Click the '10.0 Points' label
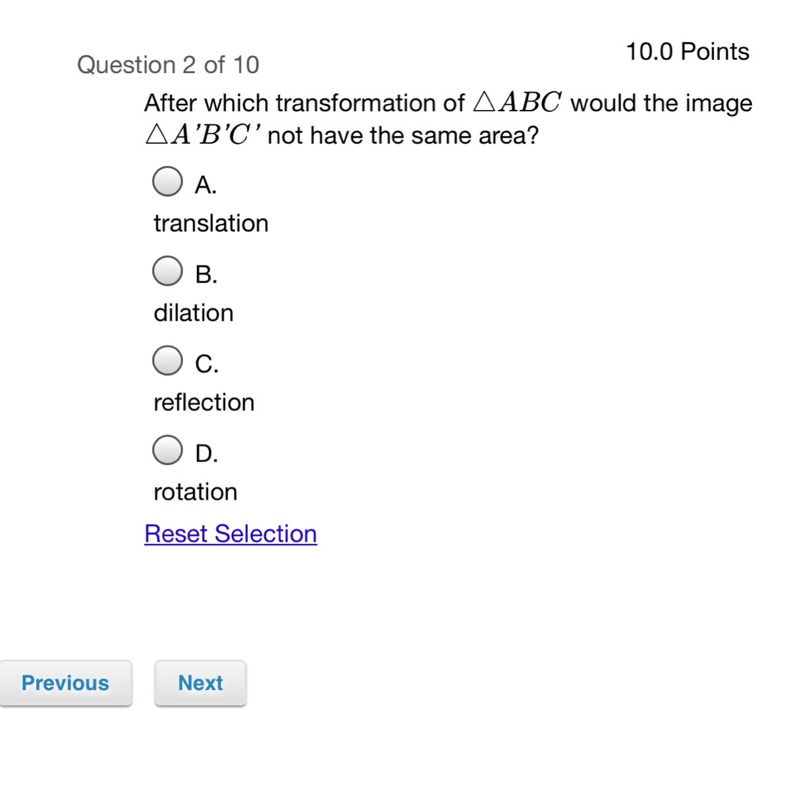 click(687, 51)
